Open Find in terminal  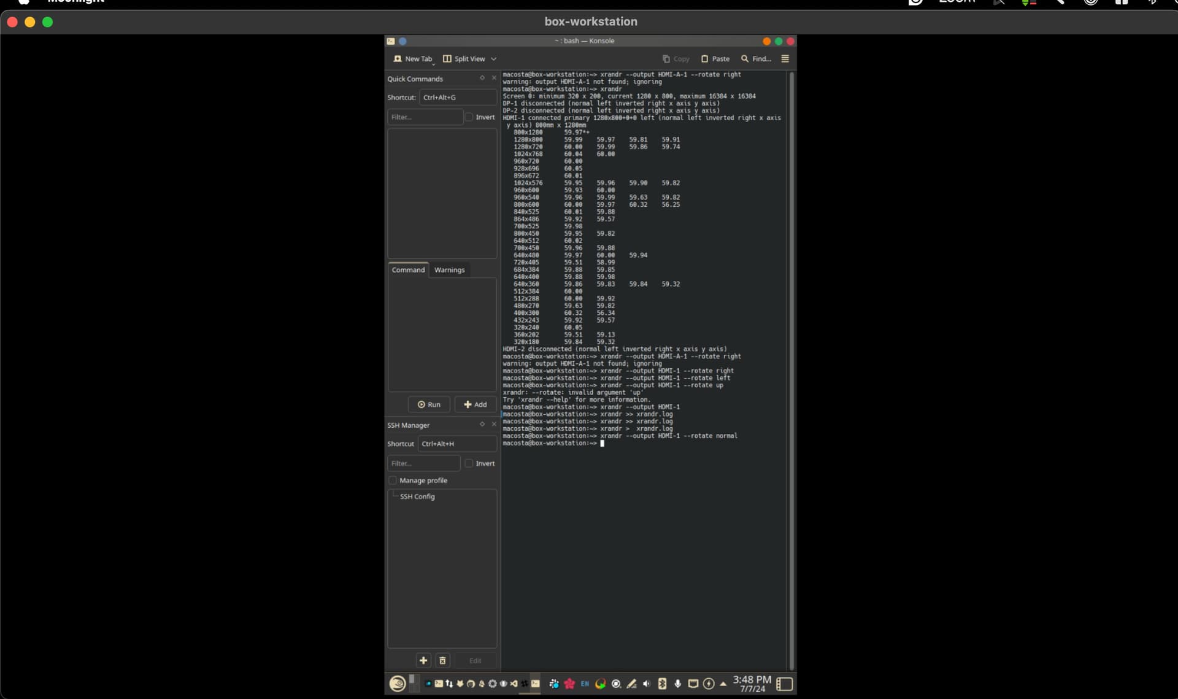coord(755,59)
